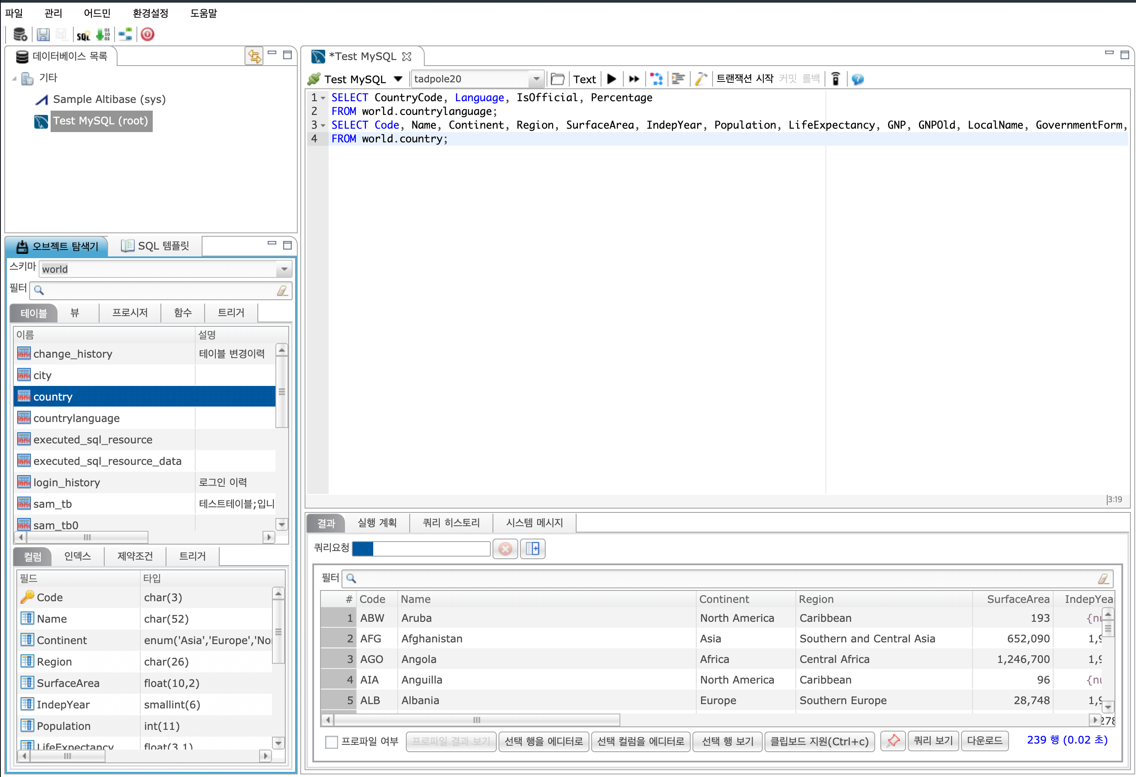Switch to the 인덱스 tab
The width and height of the screenshot is (1136, 777).
pyautogui.click(x=78, y=556)
